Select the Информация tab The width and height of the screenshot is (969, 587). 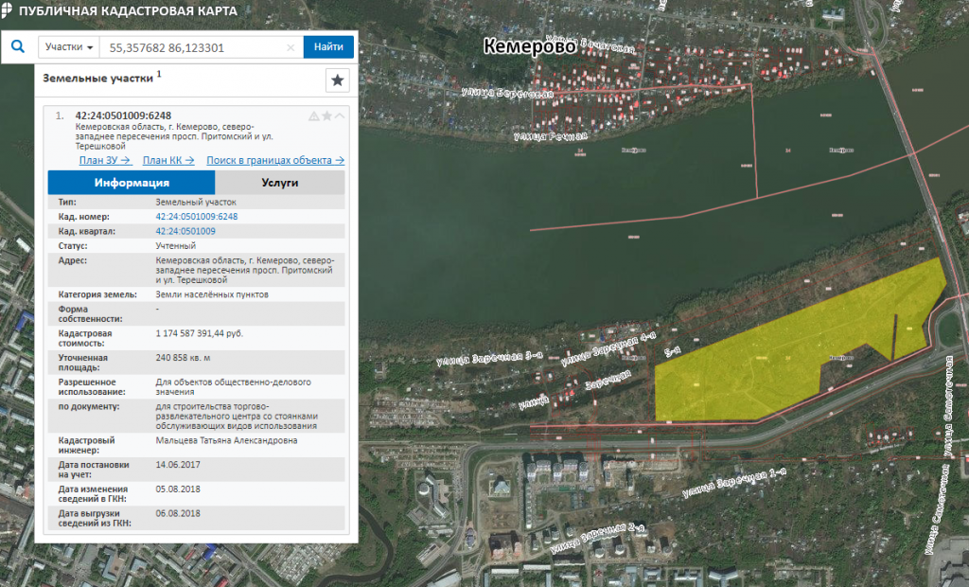pos(132,183)
